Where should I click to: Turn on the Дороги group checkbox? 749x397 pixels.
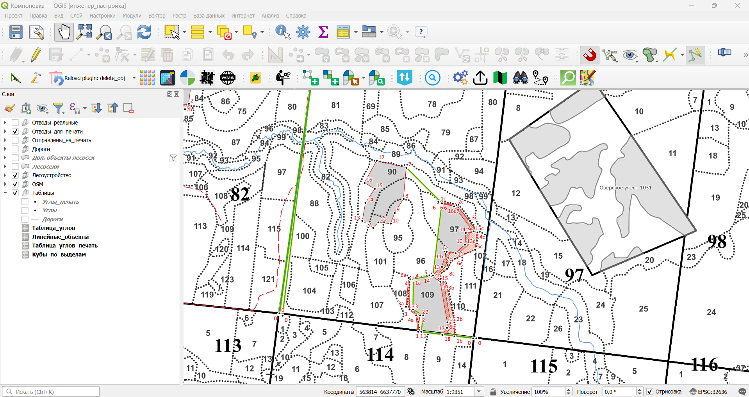click(x=15, y=149)
